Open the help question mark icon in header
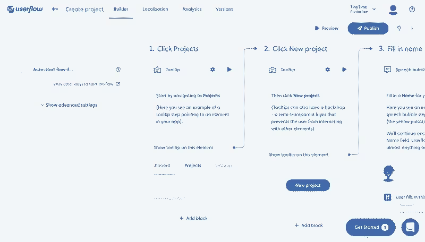425x242 pixels. point(412,10)
